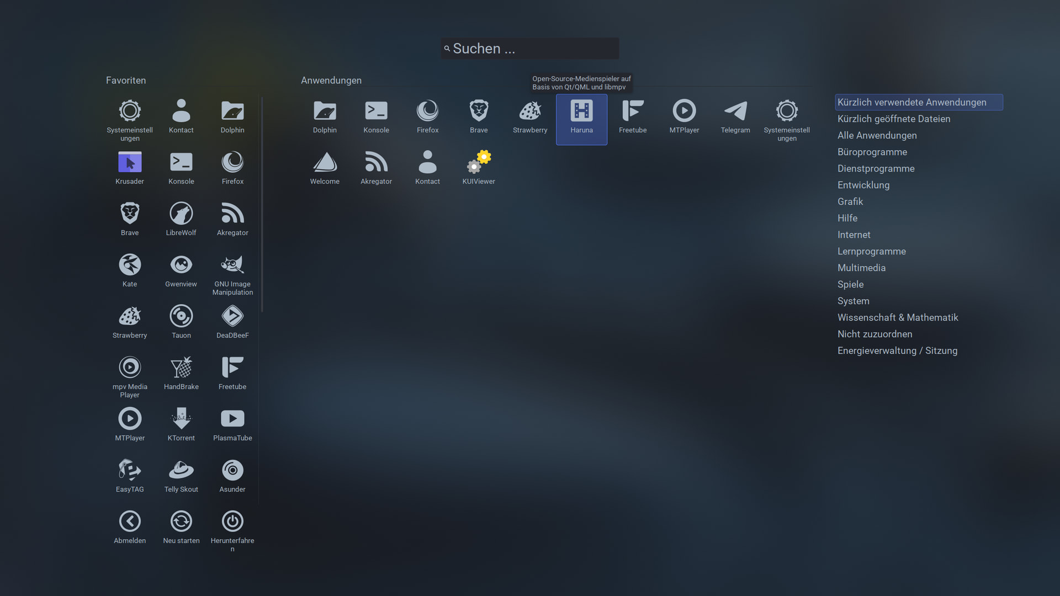Open Telegram in the applications grid
This screenshot has width=1060, height=596.
(735, 116)
